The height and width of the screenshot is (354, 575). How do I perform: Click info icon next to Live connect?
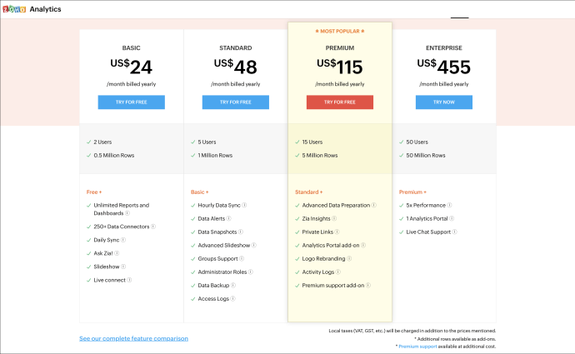coord(127,280)
